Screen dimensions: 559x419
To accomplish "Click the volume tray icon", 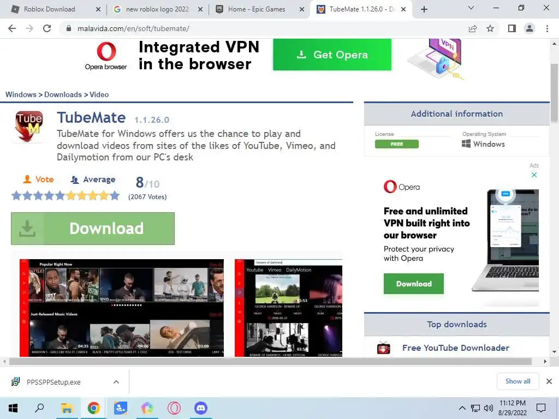I will (489, 408).
